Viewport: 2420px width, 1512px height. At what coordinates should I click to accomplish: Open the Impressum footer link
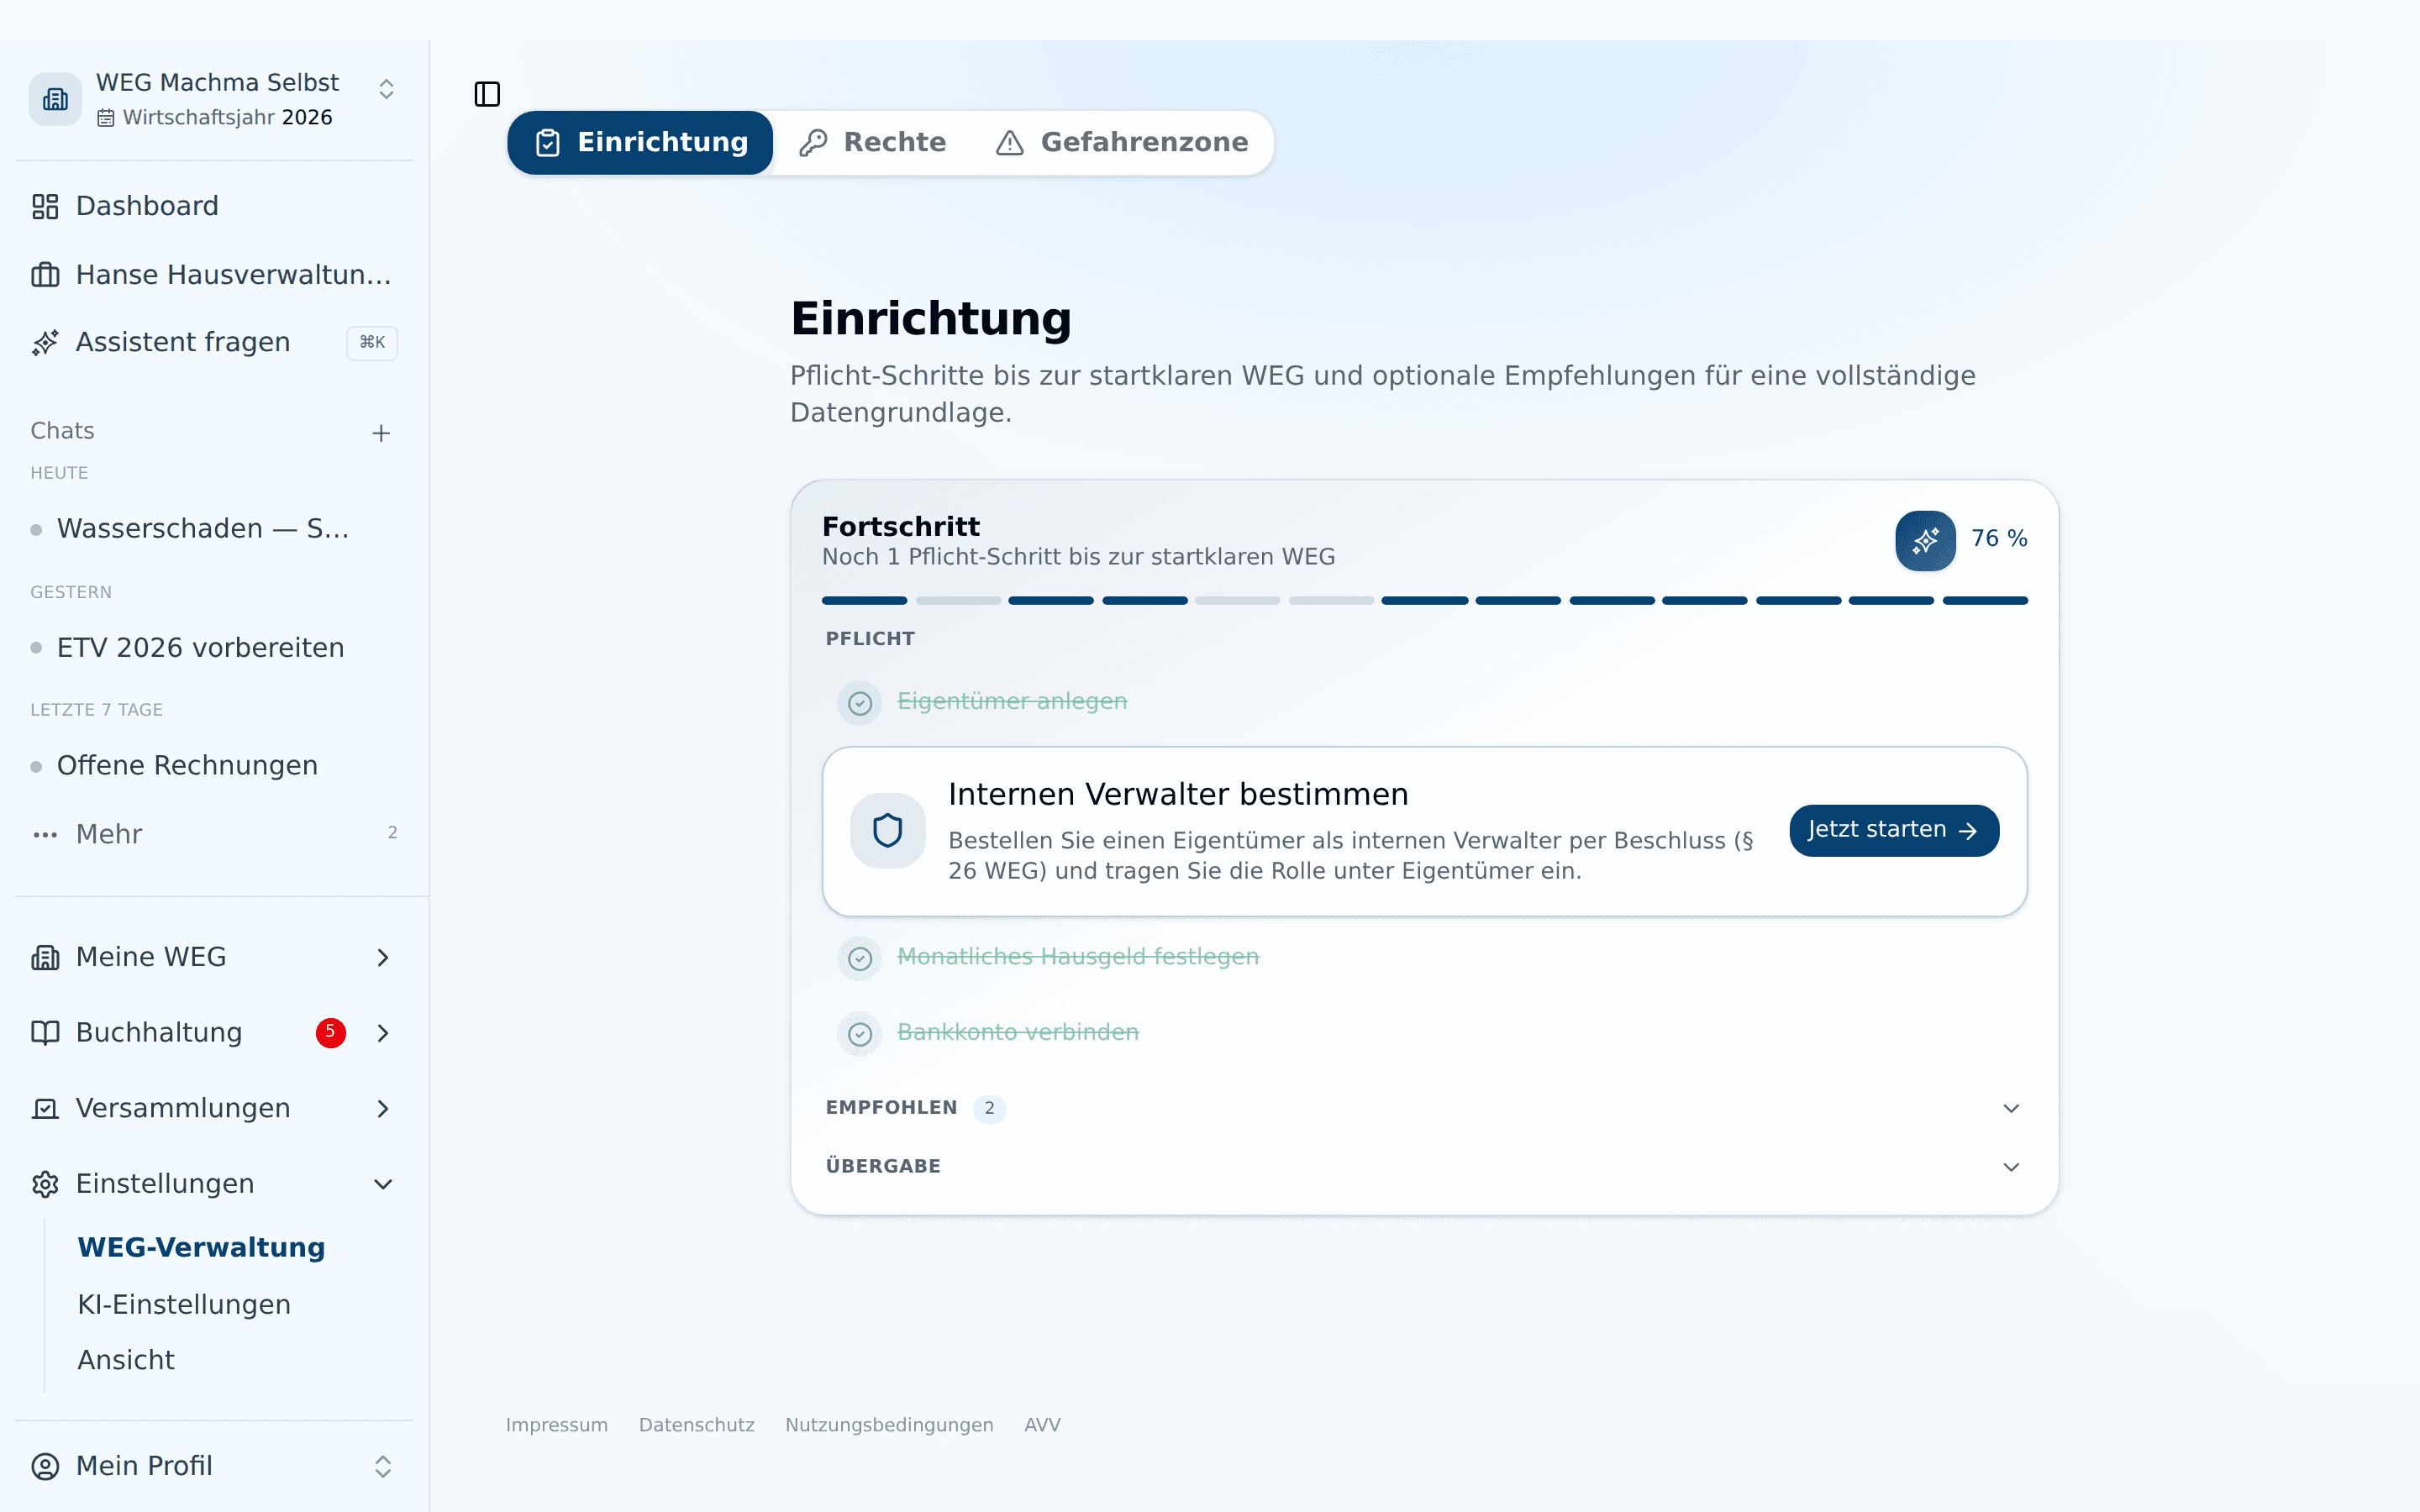(556, 1424)
